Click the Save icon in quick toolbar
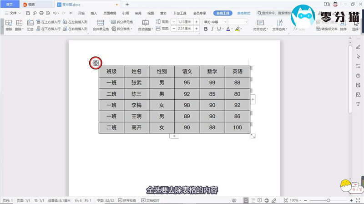364x204 pixels. (x=28, y=13)
